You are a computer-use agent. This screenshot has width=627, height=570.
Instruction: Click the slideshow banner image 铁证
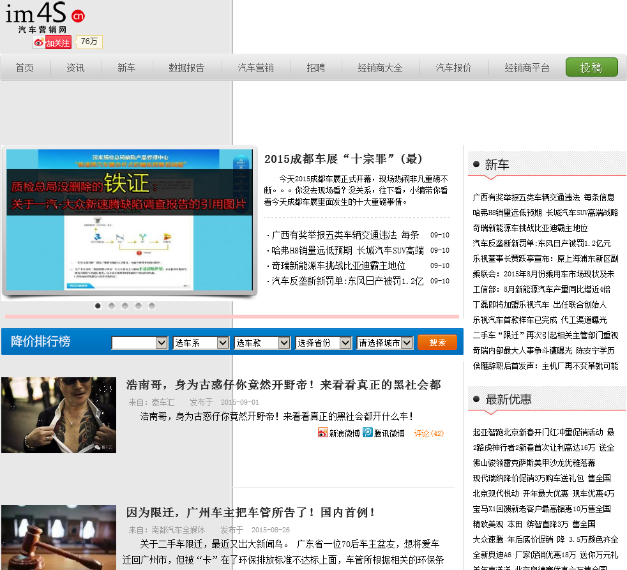coord(129,220)
